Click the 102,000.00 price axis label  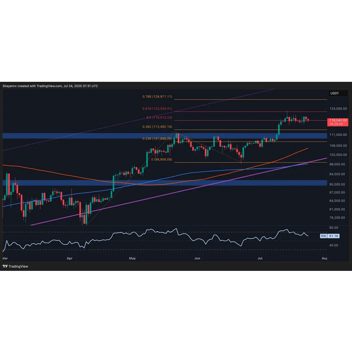[x=338, y=155]
